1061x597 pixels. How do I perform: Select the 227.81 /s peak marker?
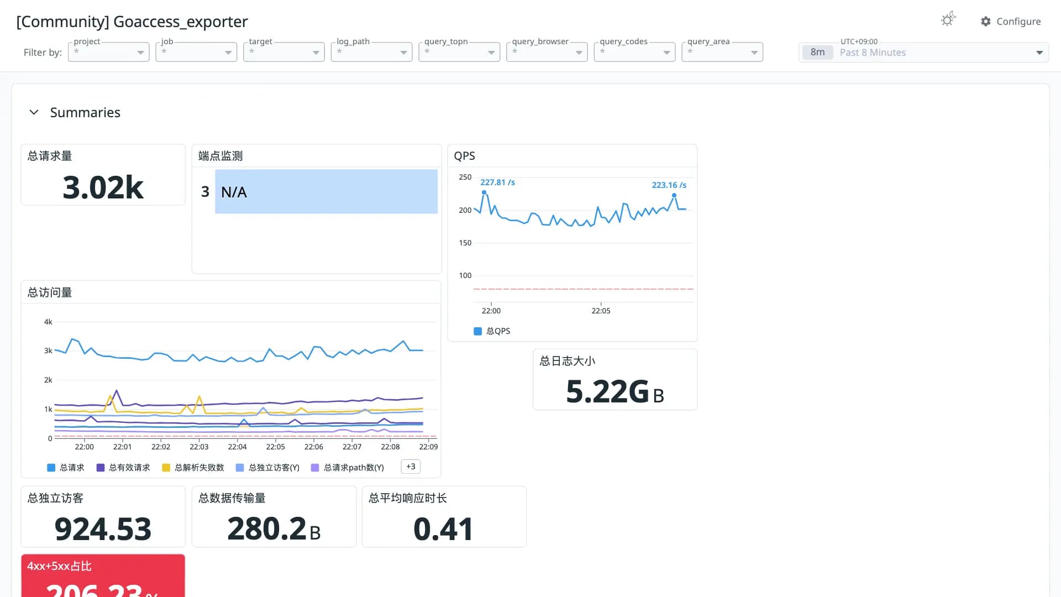484,192
